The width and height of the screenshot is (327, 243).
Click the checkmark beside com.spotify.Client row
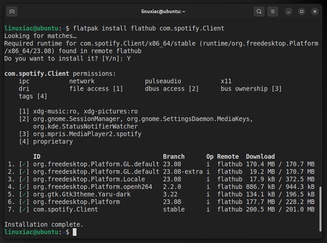point(24,210)
